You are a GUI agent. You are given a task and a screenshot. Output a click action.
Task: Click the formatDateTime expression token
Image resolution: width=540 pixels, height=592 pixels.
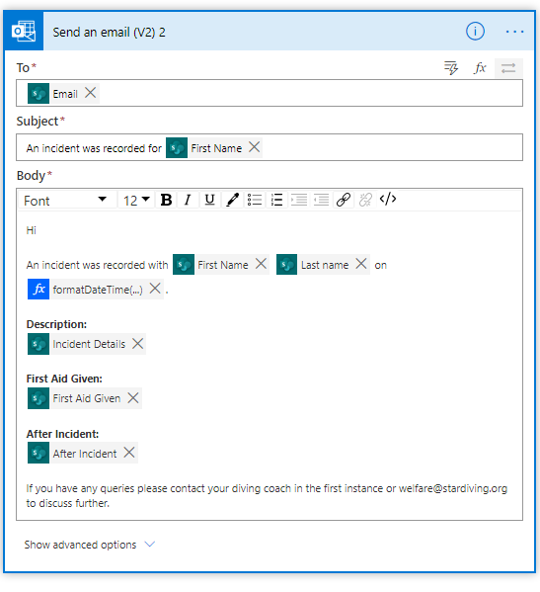pyautogui.click(x=98, y=290)
